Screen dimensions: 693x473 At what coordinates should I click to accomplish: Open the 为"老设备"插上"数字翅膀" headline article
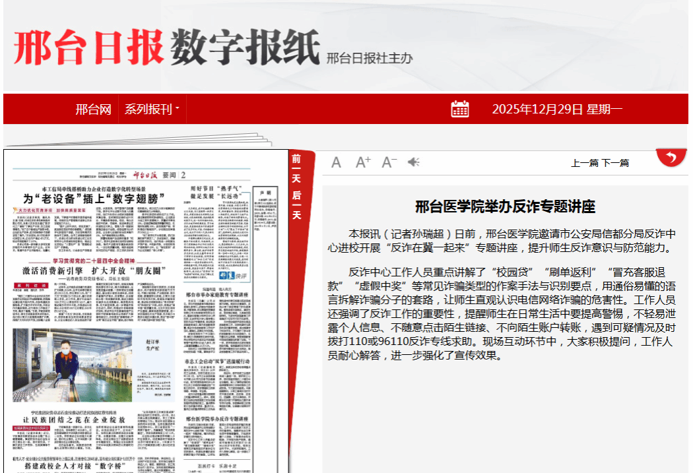tap(94, 198)
